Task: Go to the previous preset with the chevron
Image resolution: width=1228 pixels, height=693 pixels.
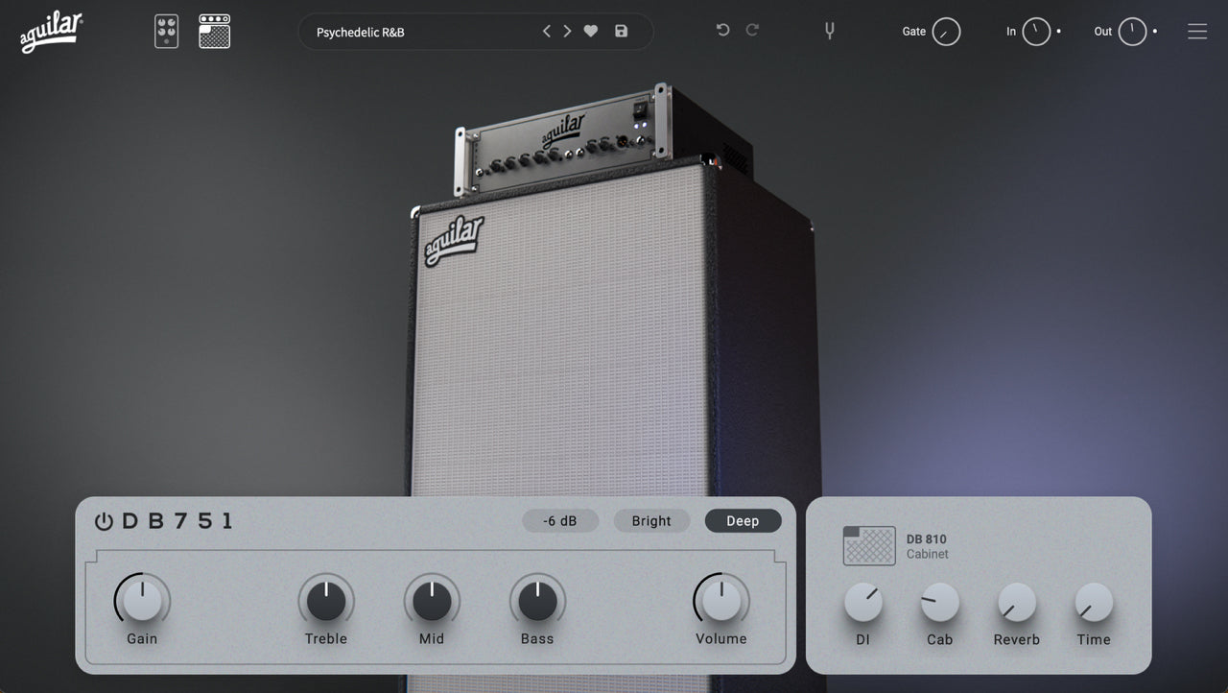Action: (546, 31)
